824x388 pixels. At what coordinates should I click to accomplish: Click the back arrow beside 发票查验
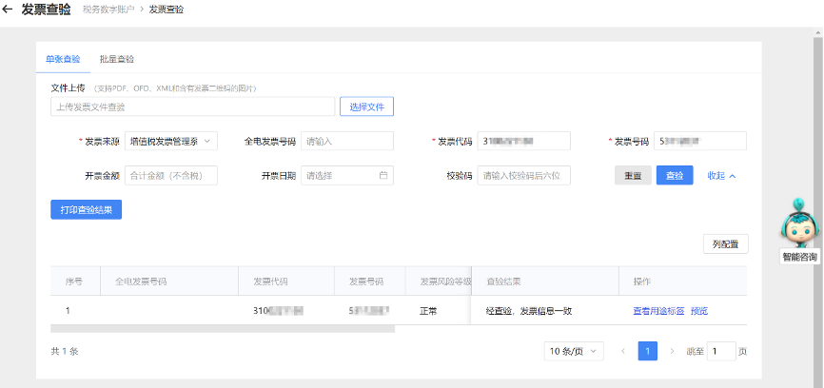tap(9, 10)
